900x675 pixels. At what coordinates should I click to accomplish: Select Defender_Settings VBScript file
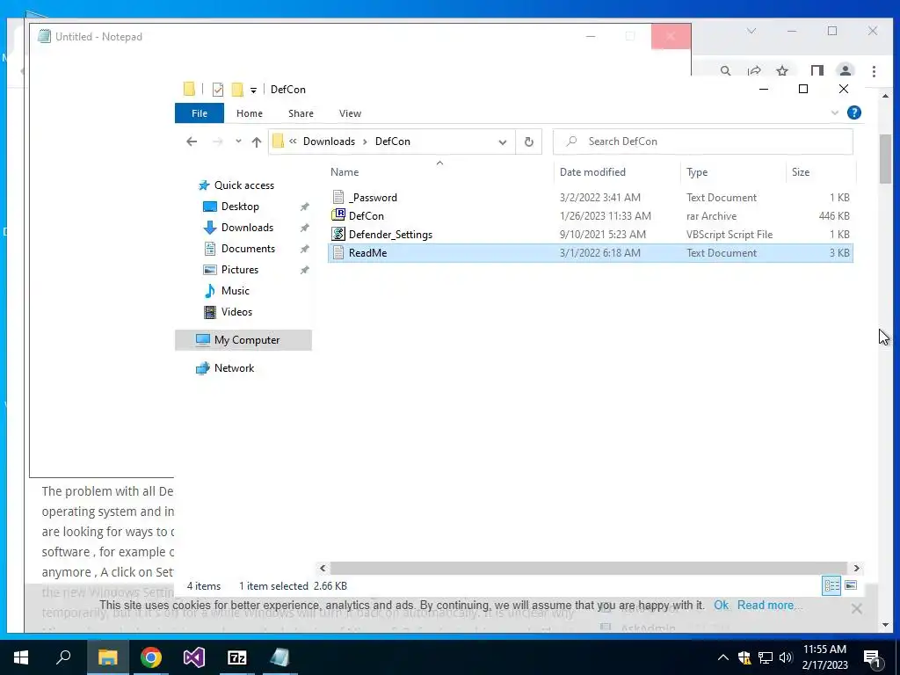591,234
